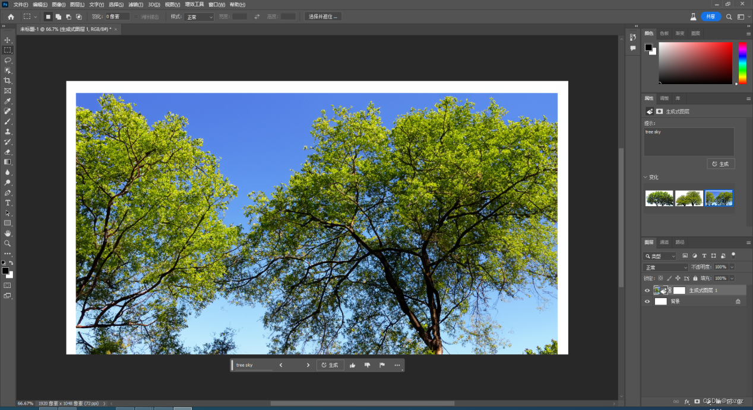Open the 滤镜(T) menu
The height and width of the screenshot is (410, 753).
pos(135,4)
